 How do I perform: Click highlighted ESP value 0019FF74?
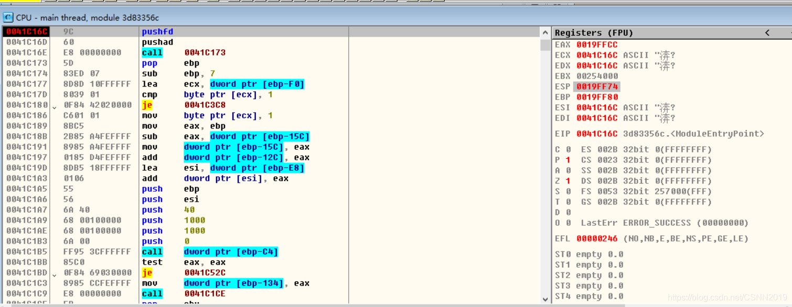596,86
